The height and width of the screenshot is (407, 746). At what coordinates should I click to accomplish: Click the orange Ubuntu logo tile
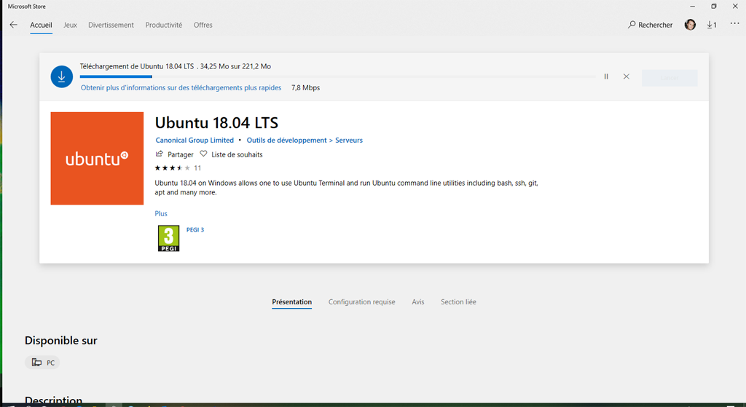pyautogui.click(x=97, y=158)
